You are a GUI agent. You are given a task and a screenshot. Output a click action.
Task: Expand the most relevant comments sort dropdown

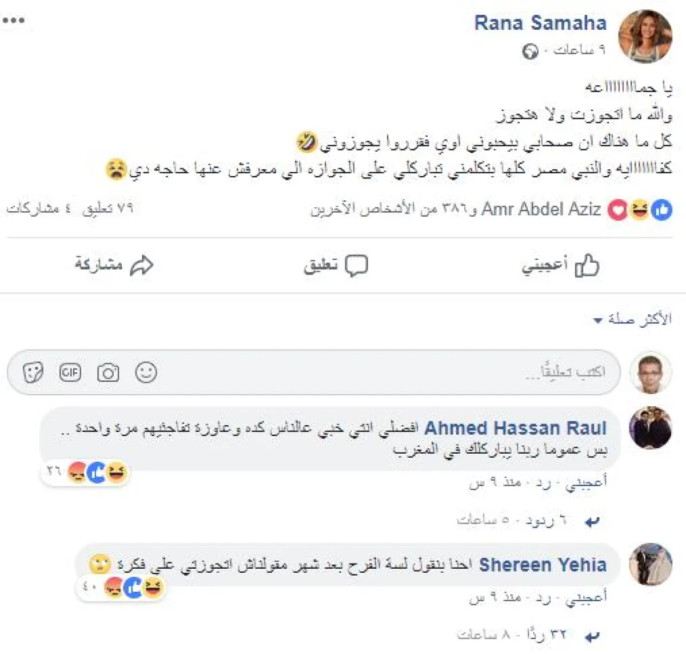[x=633, y=319]
